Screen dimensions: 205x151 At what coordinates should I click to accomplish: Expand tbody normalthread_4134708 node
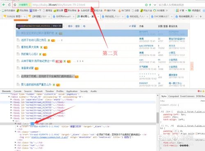point(11,105)
